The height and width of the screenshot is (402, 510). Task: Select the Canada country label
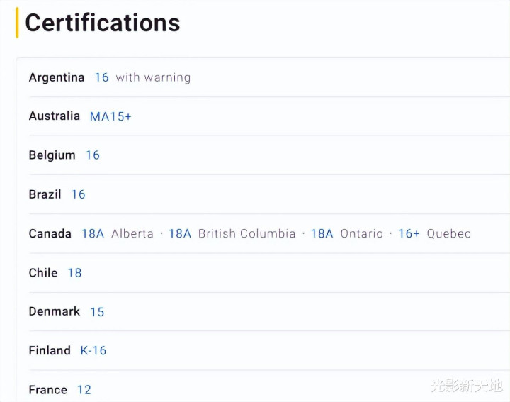coord(50,233)
